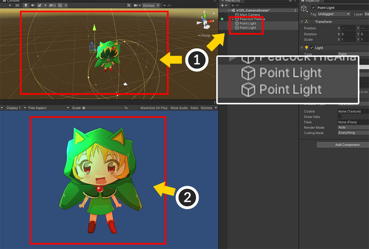
Task: Click the Scale X field
Action: pos(348,39)
